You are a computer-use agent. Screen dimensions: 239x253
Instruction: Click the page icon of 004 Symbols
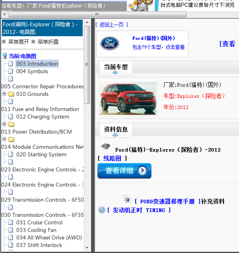(x=11, y=71)
